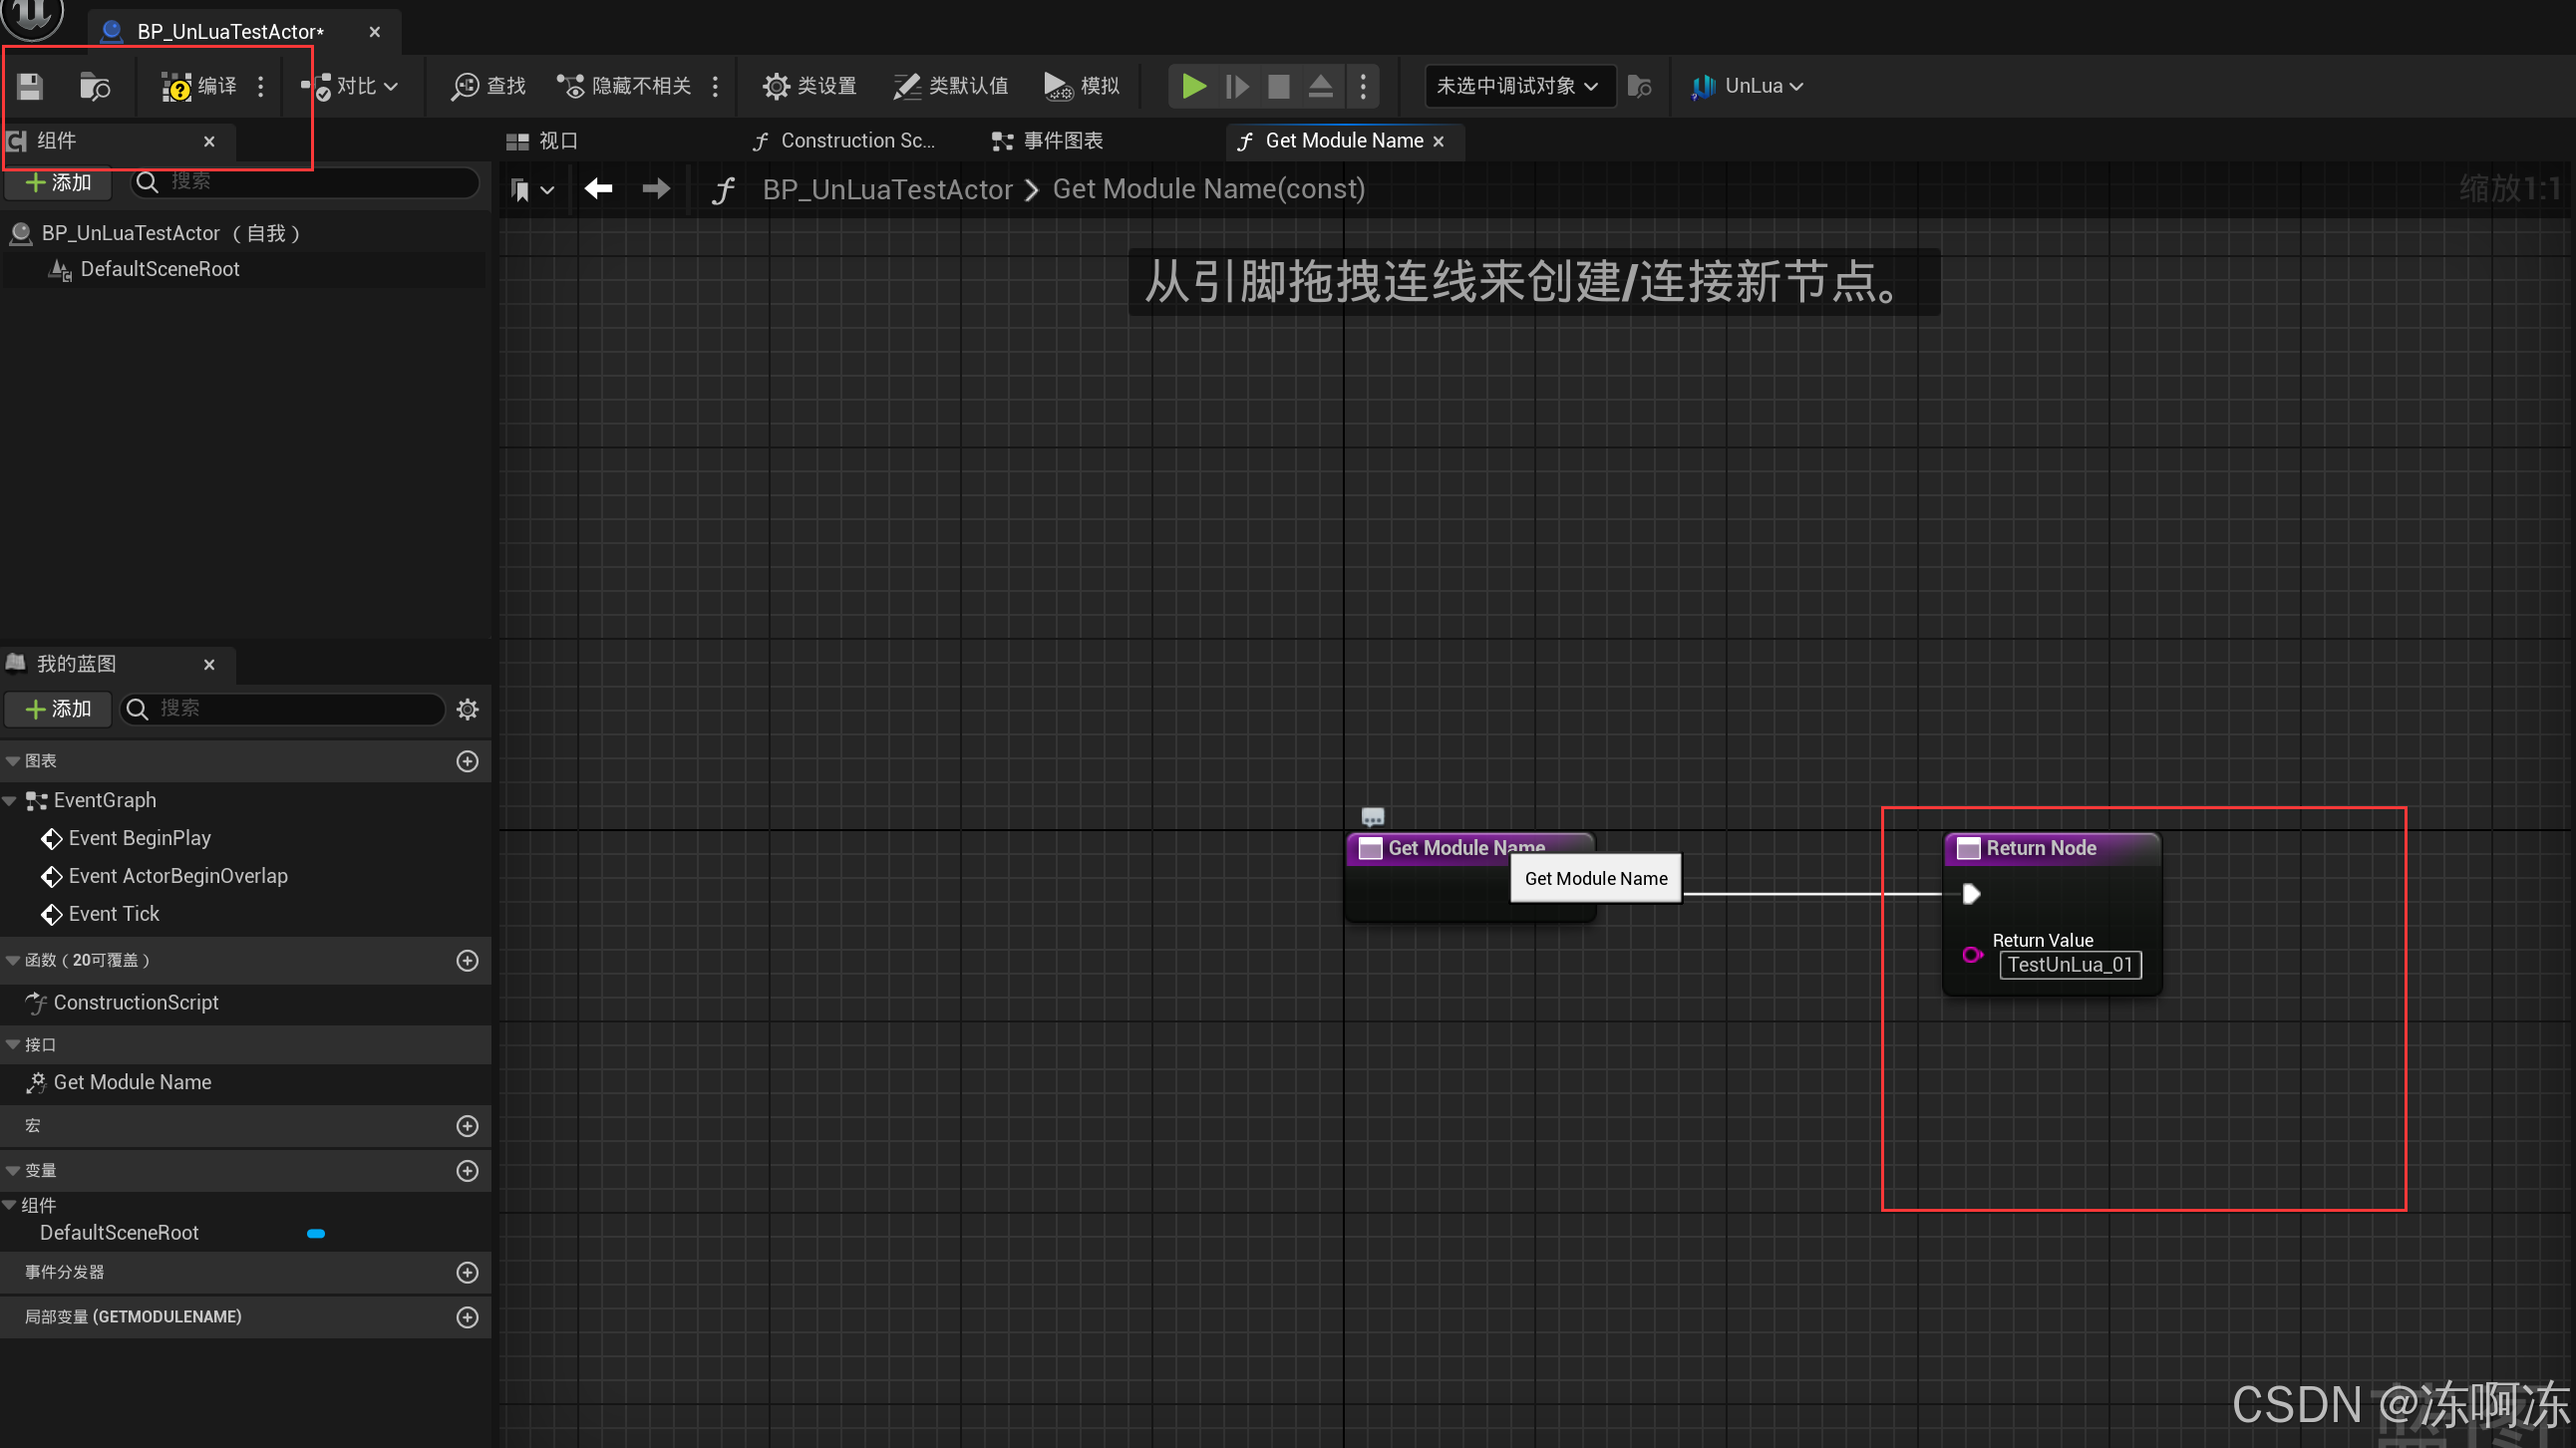Viewport: 2576px width, 1448px height.
Task: Click the Return Value text field TestUnLua_01
Action: point(2069,965)
